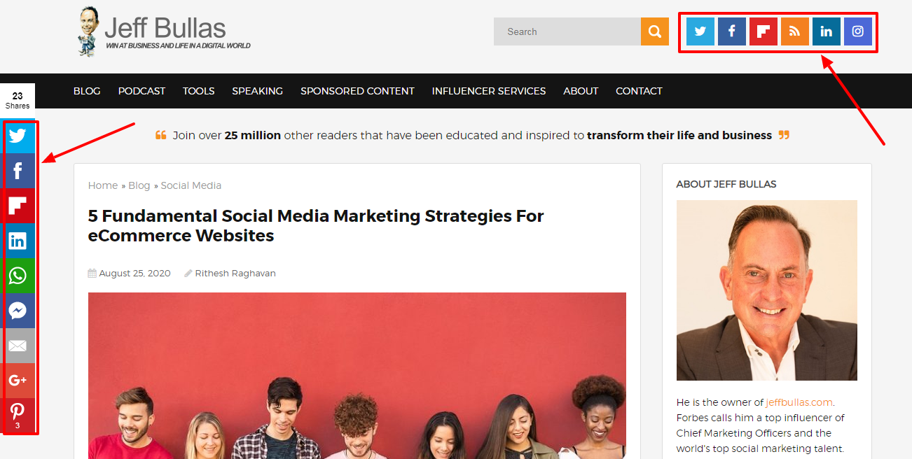
Task: Share on Pinterest from left sidebar
Action: (18, 414)
